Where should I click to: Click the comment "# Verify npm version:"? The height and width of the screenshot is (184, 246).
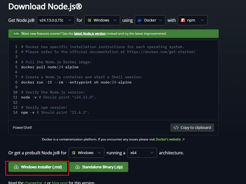tap(44, 108)
